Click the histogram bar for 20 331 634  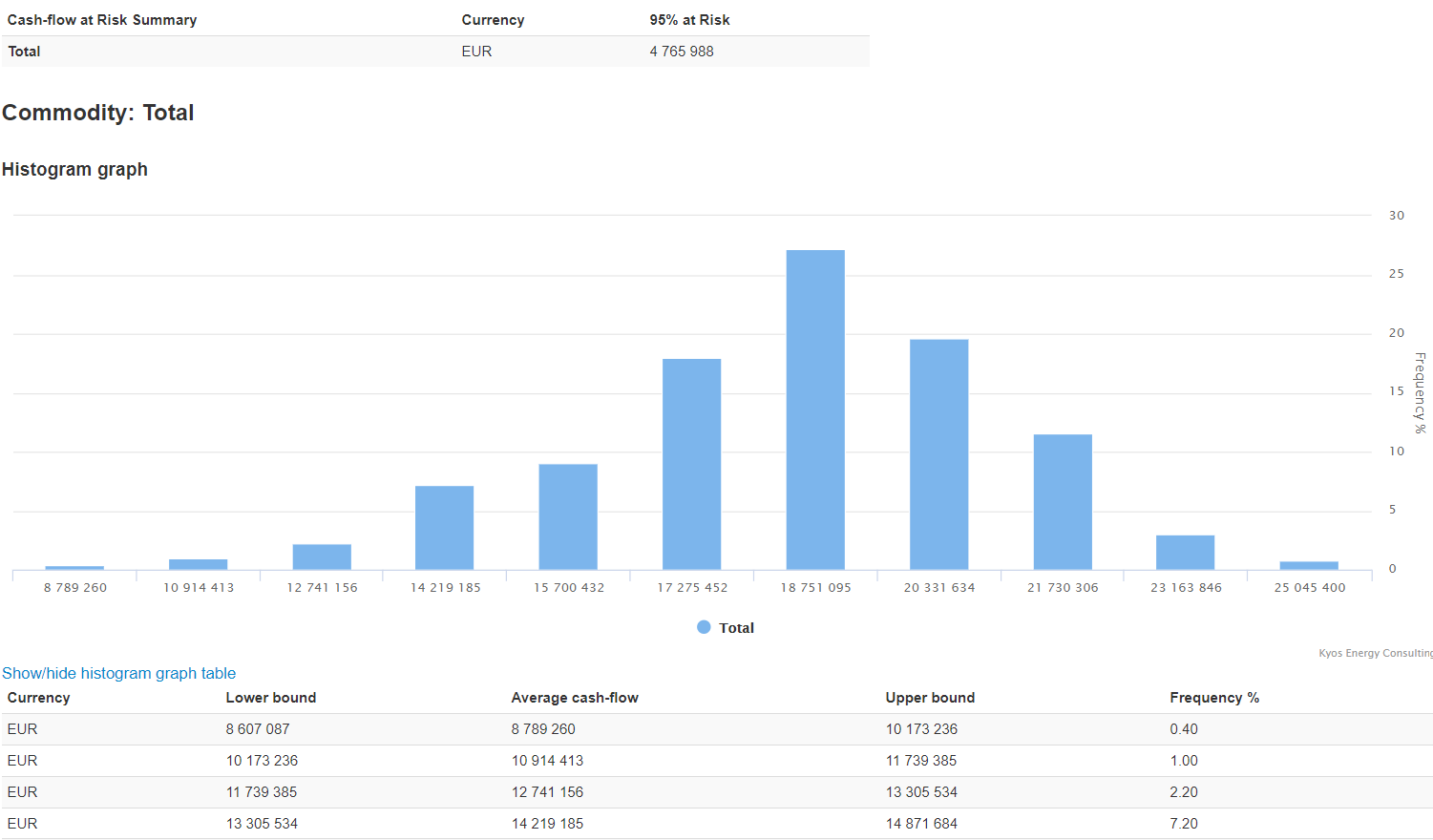(938, 454)
